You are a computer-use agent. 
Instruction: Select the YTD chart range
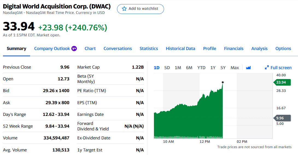tap(201, 68)
